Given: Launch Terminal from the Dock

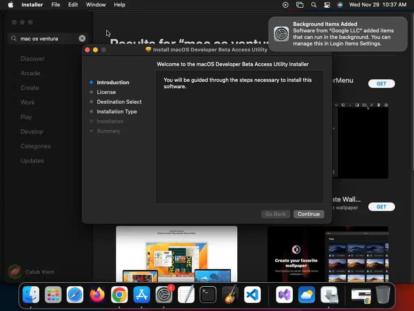Looking at the screenshot, I should point(208,295).
